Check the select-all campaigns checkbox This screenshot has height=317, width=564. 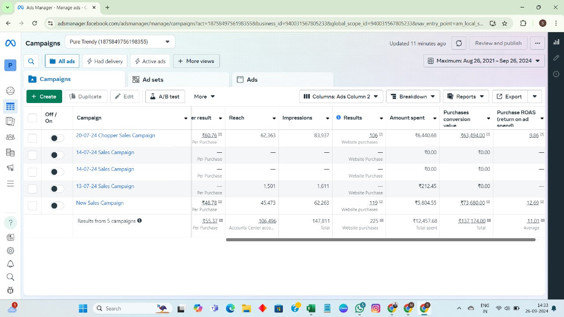coord(32,118)
